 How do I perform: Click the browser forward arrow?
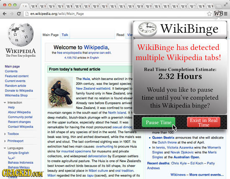point(12,14)
